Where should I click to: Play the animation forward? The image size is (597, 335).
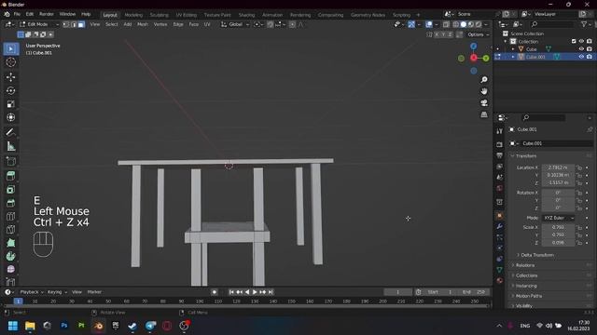tap(255, 292)
